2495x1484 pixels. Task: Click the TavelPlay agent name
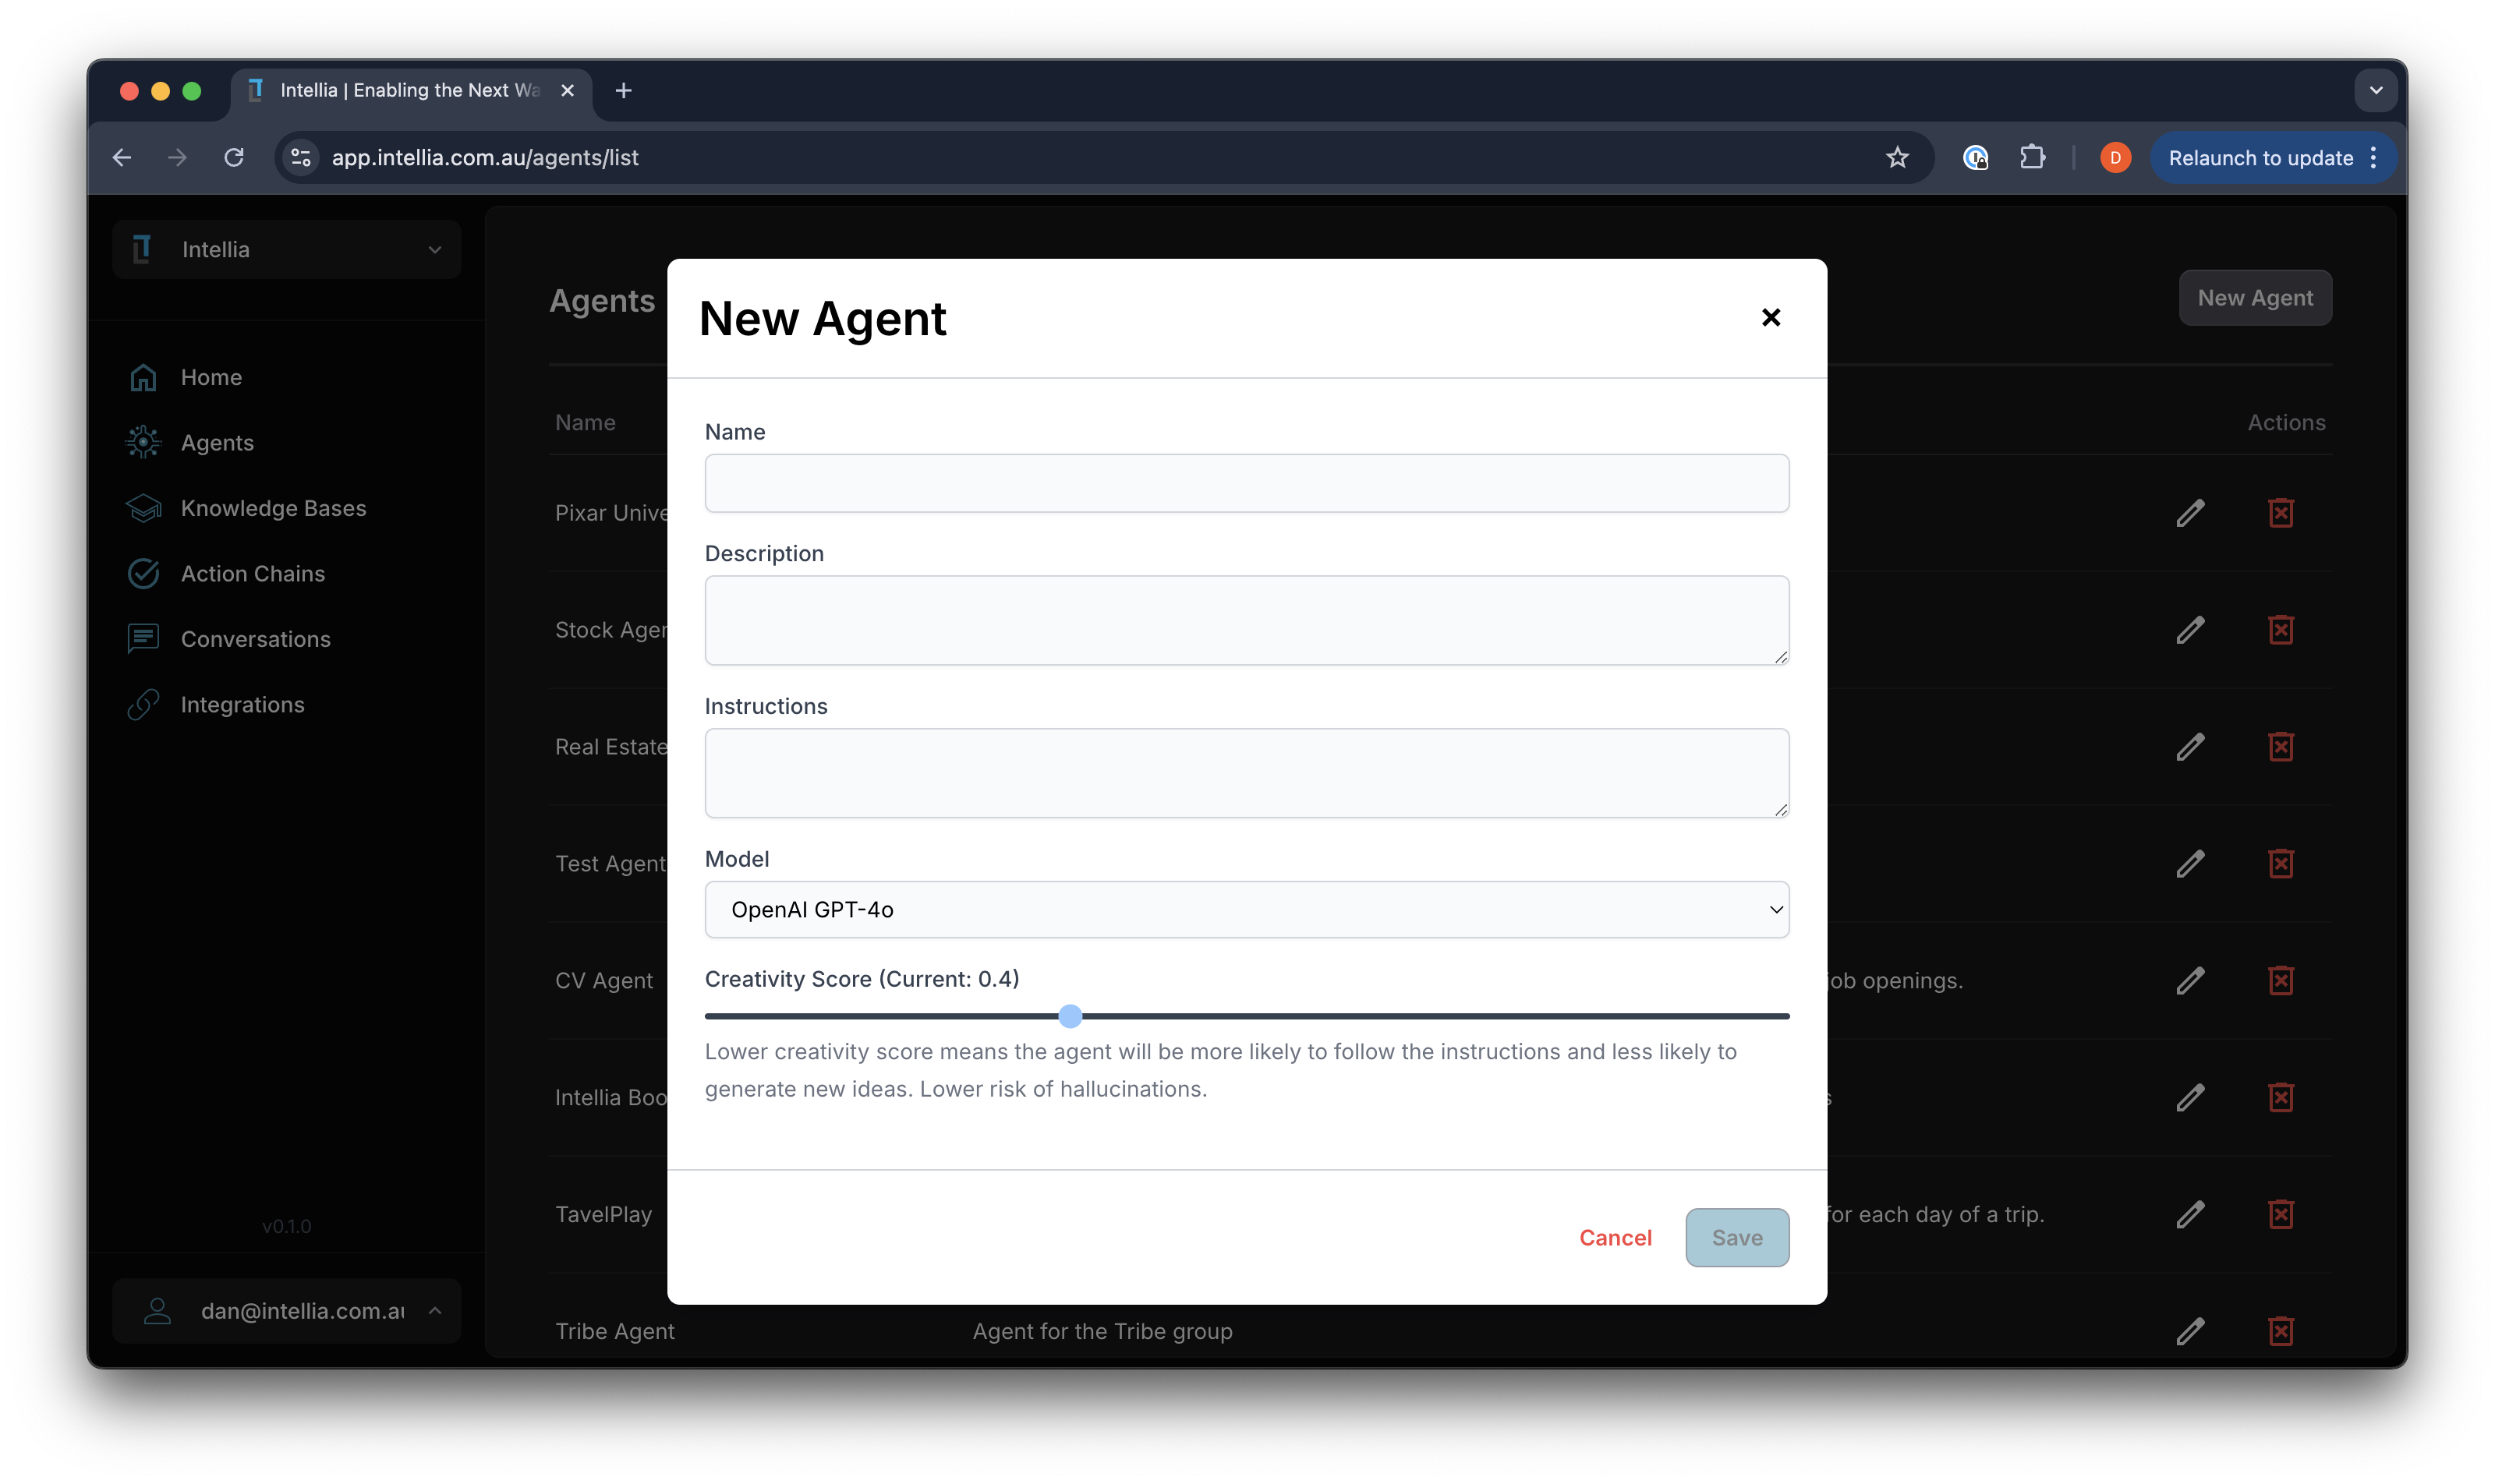(603, 1215)
